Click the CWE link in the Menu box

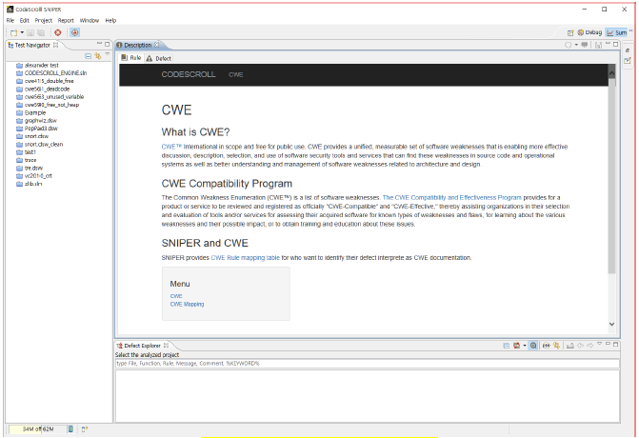click(x=176, y=296)
